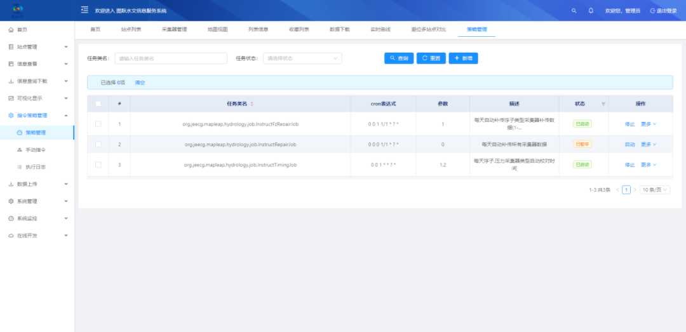Go to the next page arrow
686x332 pixels.
coord(635,190)
